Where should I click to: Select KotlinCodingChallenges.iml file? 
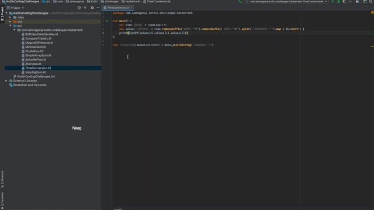click(x=36, y=76)
